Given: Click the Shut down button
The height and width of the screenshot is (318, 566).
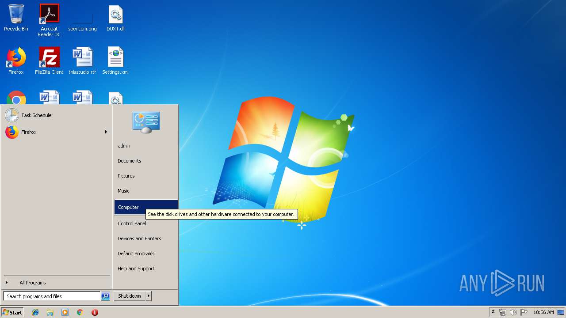Looking at the screenshot, I should [130, 296].
